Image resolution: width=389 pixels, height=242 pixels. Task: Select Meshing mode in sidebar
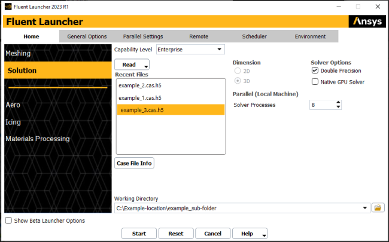point(58,53)
